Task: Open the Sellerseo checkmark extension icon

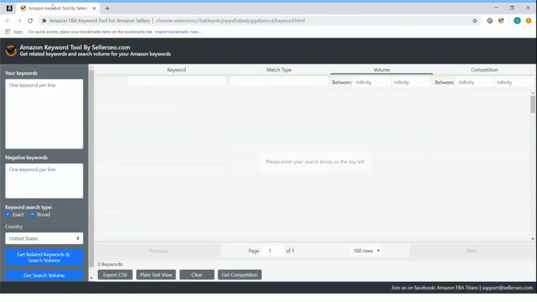Action: tap(501, 21)
